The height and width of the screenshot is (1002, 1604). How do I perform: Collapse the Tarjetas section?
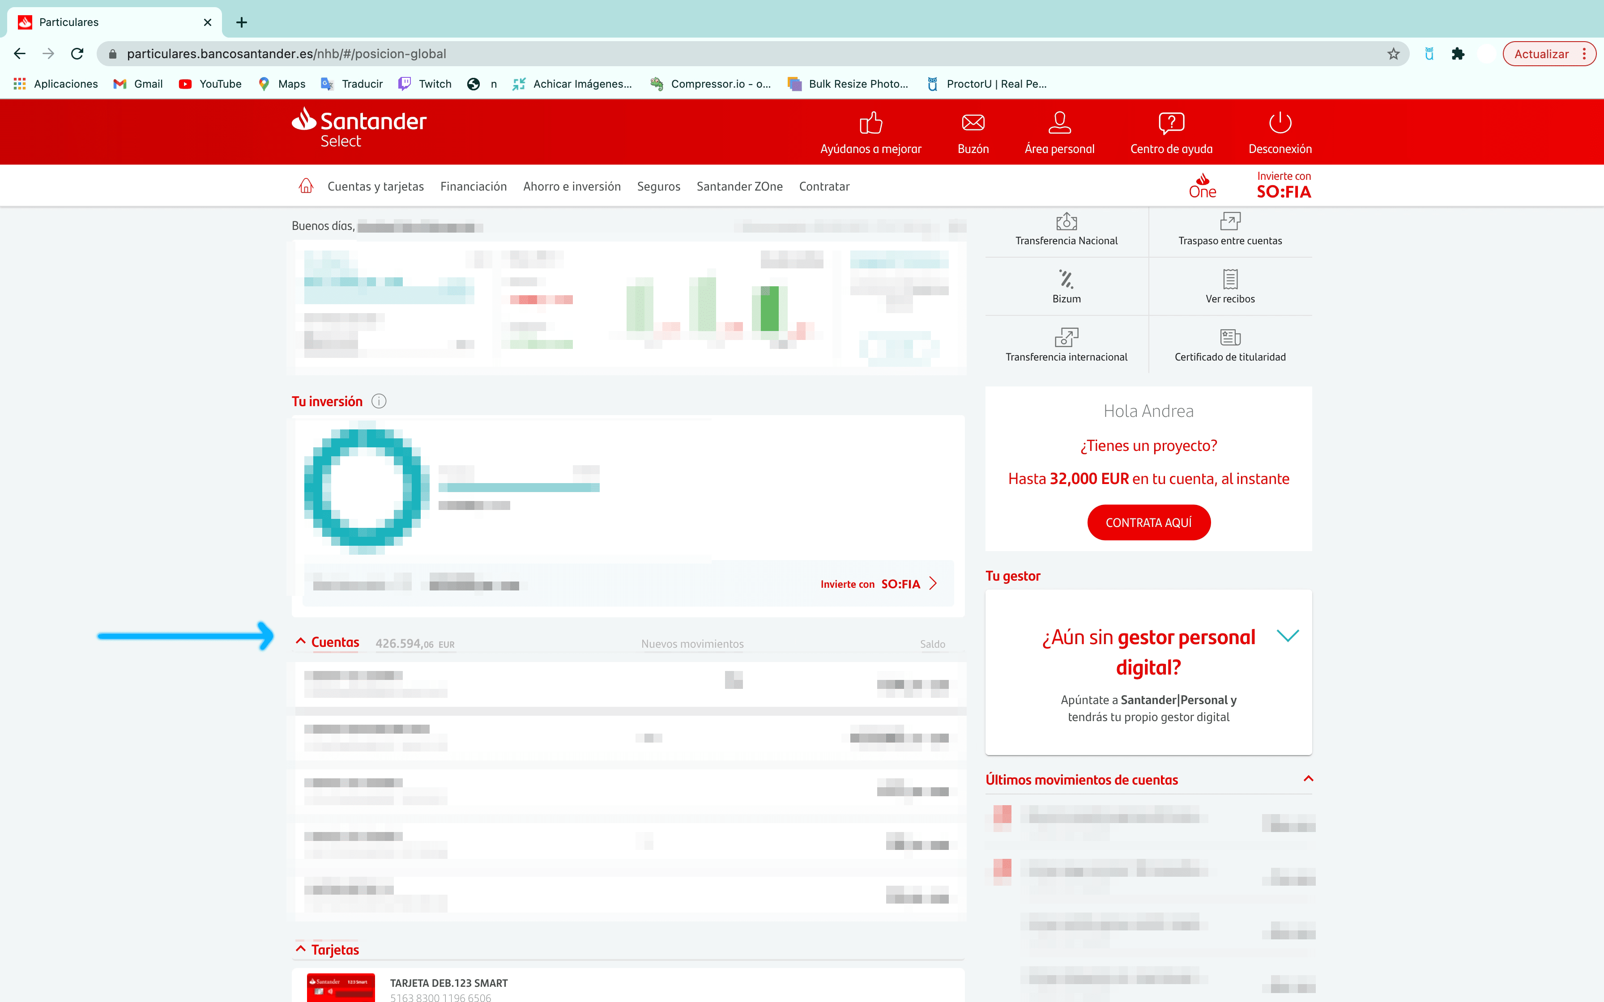click(301, 949)
